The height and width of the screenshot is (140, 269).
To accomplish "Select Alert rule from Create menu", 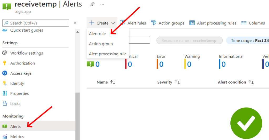I will (x=97, y=34).
